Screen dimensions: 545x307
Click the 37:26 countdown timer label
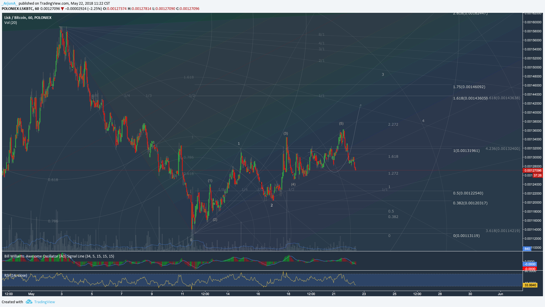(x=537, y=175)
